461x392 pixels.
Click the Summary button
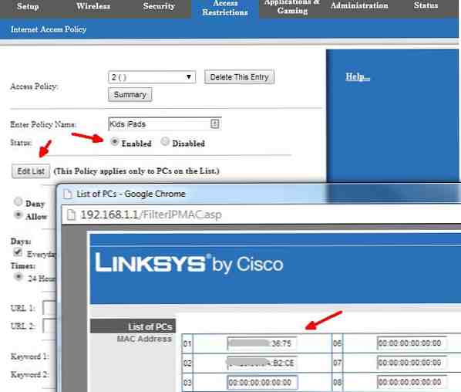130,95
